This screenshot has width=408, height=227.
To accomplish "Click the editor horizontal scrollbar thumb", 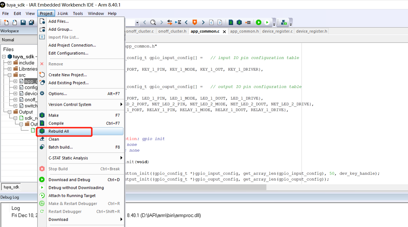I will click(x=196, y=187).
